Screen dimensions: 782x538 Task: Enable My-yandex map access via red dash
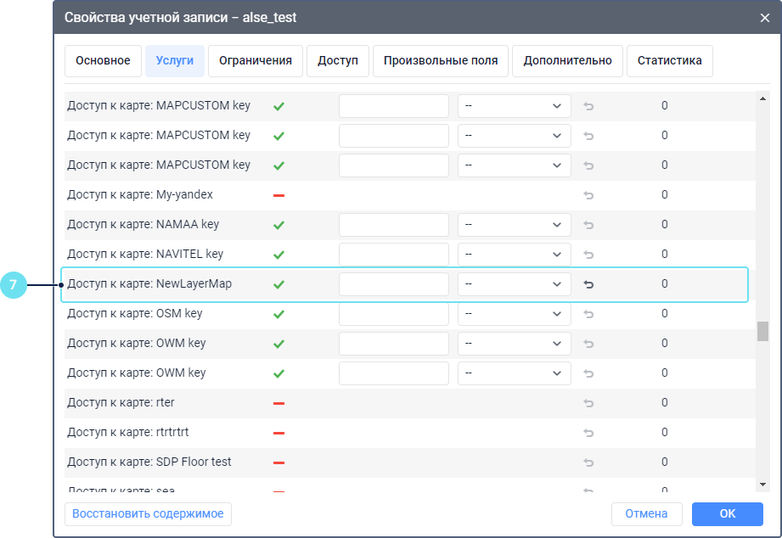(278, 195)
